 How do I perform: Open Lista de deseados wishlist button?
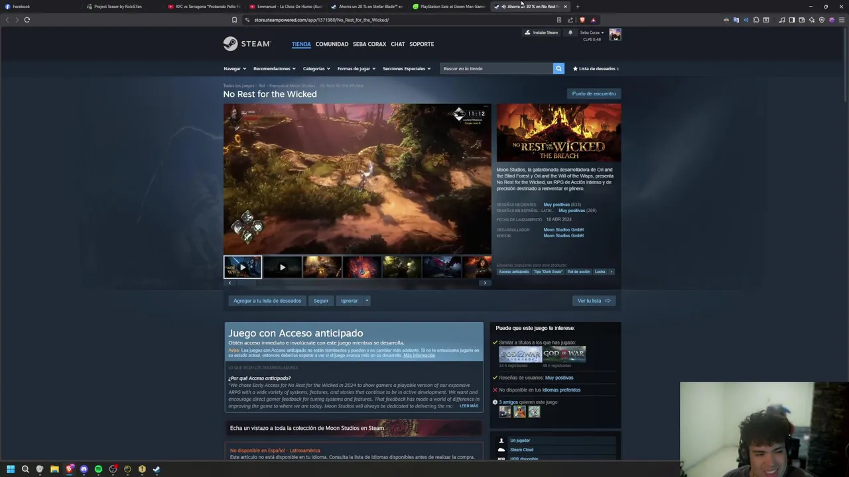596,68
